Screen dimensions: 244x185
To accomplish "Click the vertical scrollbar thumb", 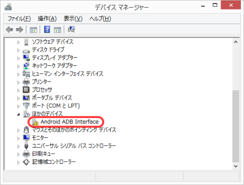I will 235,126.
